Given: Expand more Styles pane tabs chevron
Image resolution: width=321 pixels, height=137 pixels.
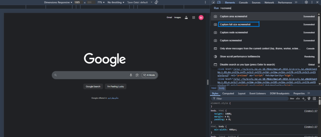Looking at the screenshot, I should [309, 93].
